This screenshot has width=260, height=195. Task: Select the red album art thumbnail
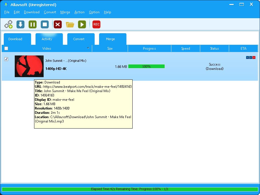click(29, 66)
